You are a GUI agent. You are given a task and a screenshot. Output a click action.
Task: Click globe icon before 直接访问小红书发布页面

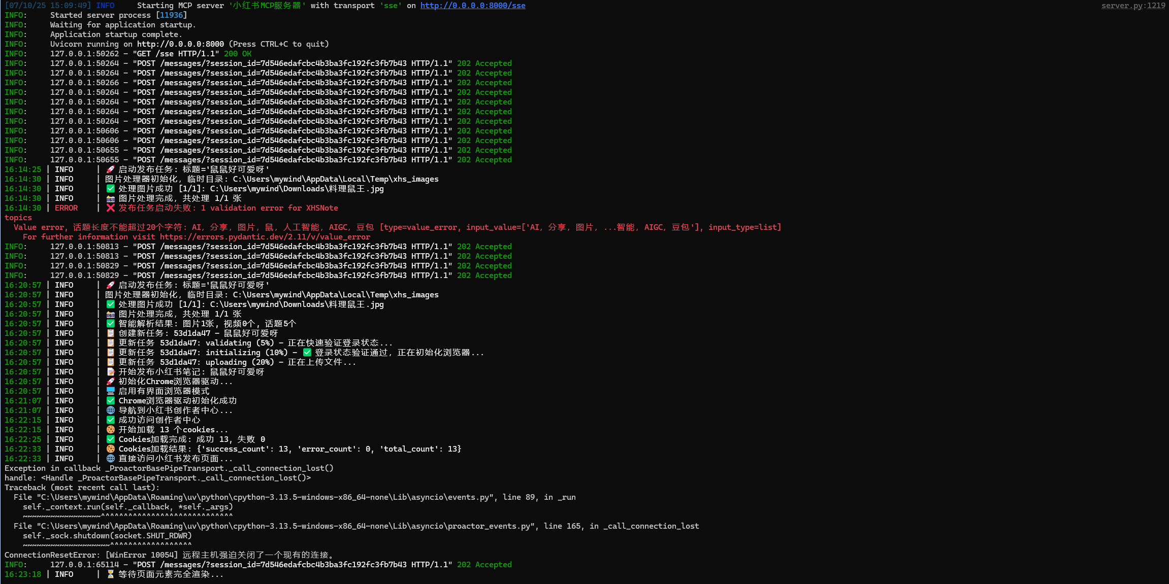coord(110,459)
